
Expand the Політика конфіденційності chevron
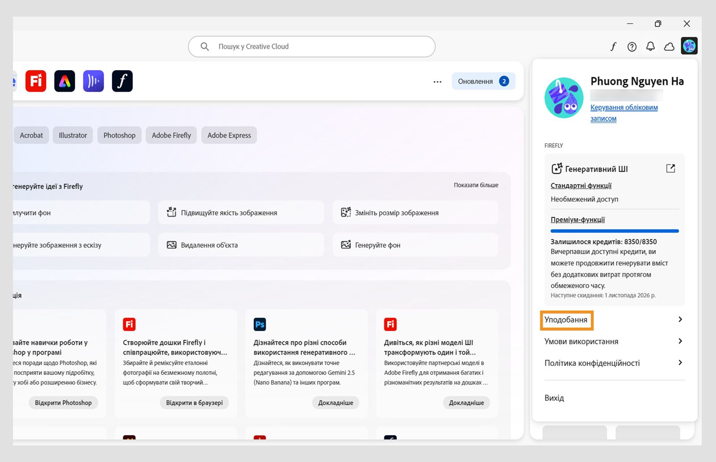tap(680, 363)
